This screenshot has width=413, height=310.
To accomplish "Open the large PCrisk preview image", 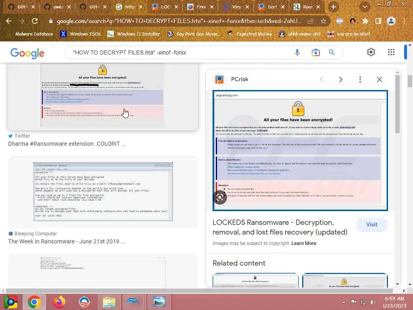I will point(300,150).
